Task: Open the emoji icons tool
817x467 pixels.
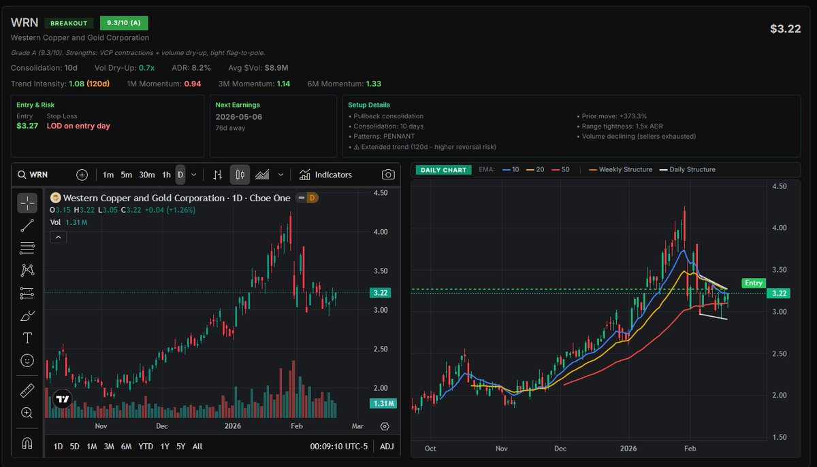Action: (27, 360)
